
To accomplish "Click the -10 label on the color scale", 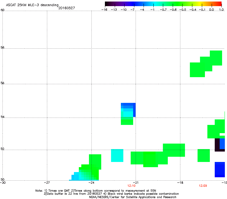I will (x=124, y=10).
